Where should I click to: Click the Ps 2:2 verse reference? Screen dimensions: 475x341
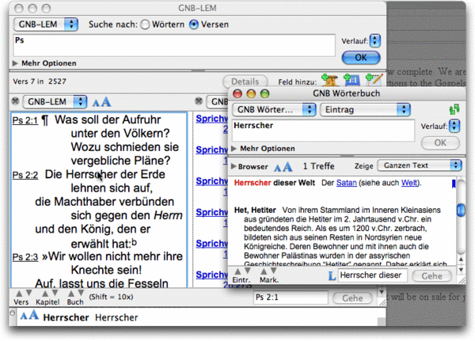(25, 175)
